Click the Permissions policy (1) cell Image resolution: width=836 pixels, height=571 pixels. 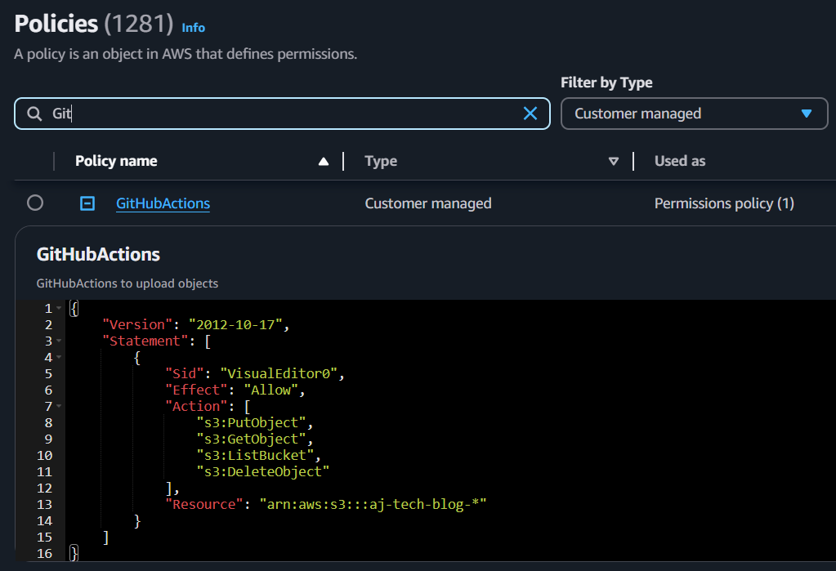pyautogui.click(x=723, y=203)
